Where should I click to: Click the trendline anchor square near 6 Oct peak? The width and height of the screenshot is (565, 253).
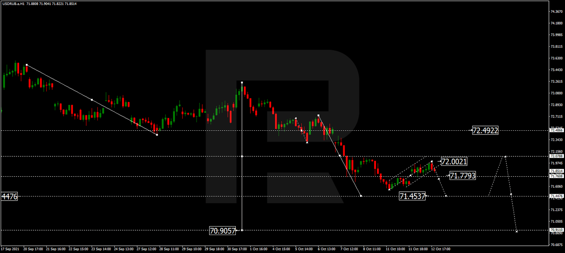[319, 115]
